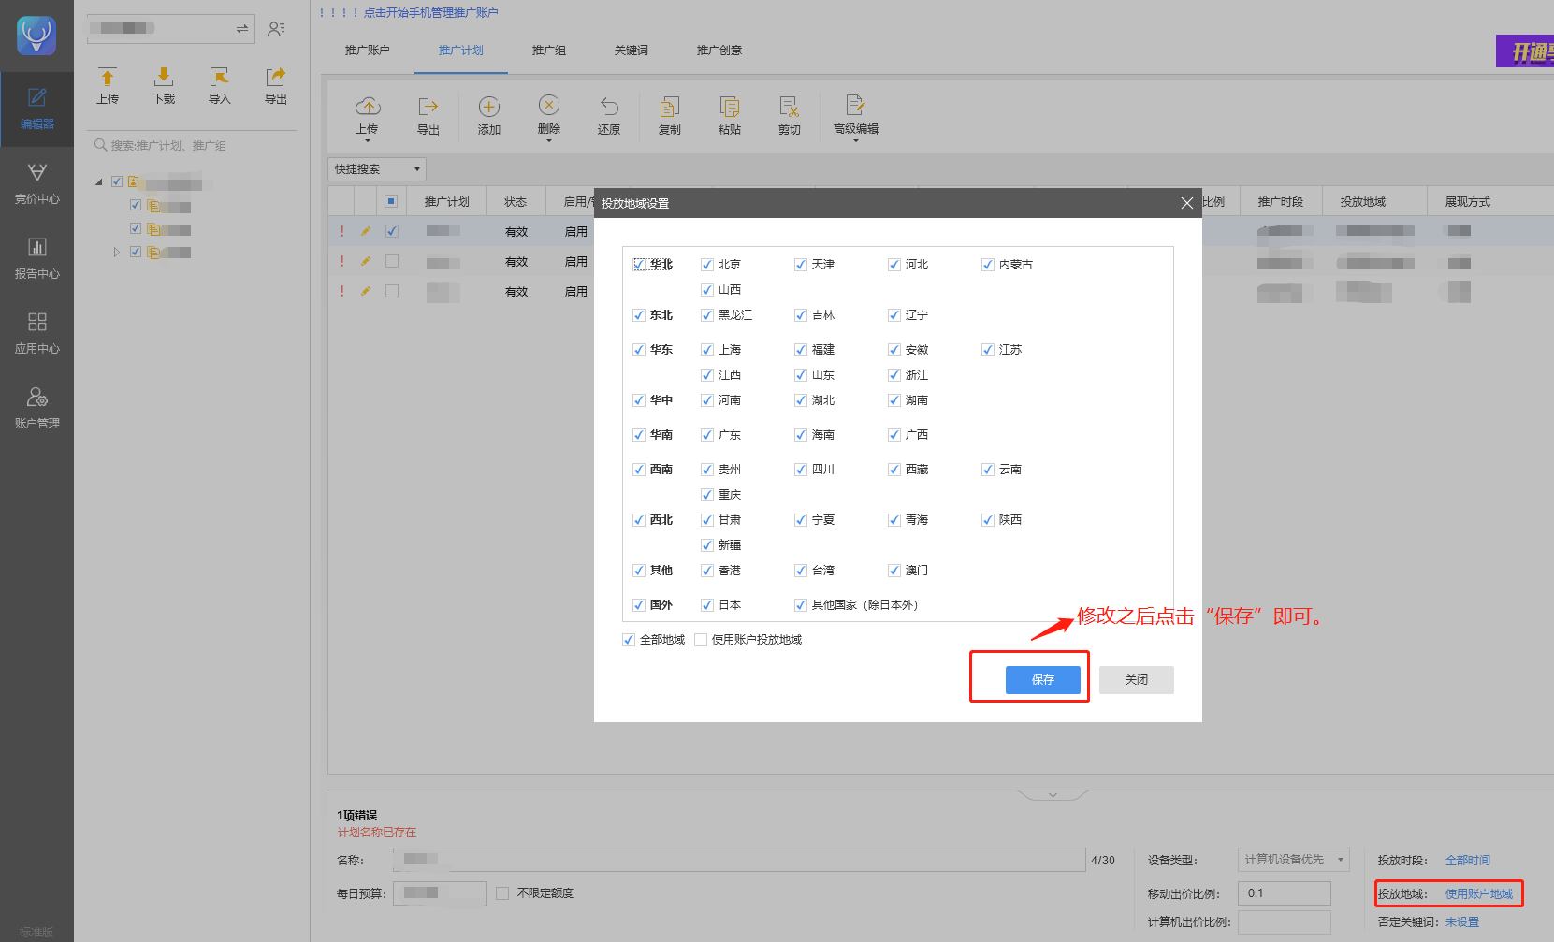Viewport: 1554px width, 942px height.
Task: Expand the third plan tree node
Action: click(117, 253)
